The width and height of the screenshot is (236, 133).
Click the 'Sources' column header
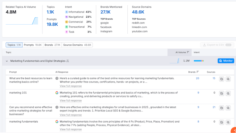211,72
